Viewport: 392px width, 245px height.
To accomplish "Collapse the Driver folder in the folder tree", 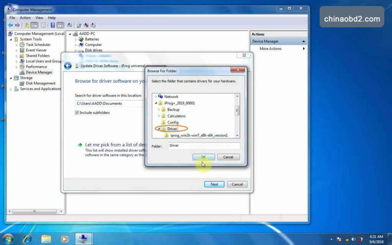I will pos(159,129).
